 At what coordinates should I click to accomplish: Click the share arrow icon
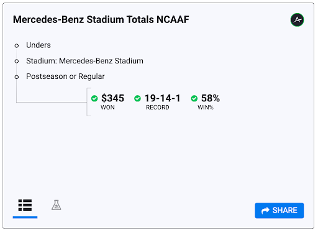pos(265,211)
